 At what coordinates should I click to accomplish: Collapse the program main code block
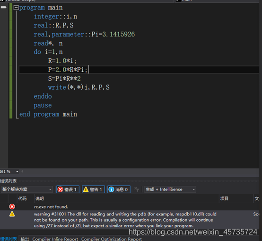(16, 8)
